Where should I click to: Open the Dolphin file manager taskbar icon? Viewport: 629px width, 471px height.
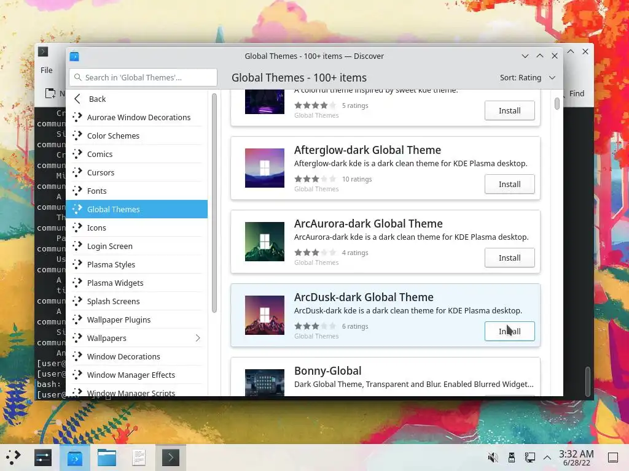coord(107,458)
